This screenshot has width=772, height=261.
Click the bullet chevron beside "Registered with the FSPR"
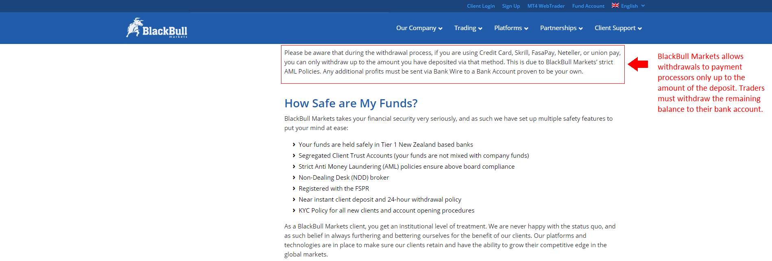click(294, 189)
